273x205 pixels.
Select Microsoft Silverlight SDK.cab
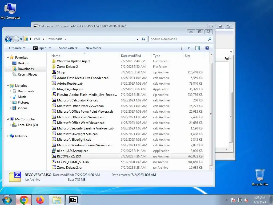(x=77, y=134)
